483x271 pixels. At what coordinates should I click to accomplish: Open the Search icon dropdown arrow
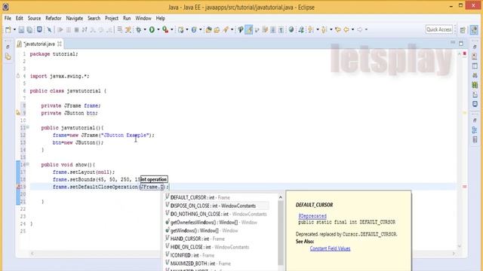tap(232, 30)
